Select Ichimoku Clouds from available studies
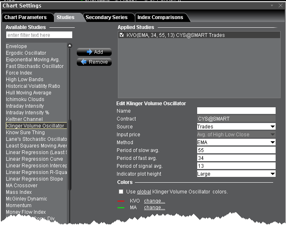The width and height of the screenshot is (286, 227). click(x=25, y=99)
